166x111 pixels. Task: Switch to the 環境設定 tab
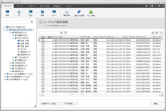tap(57, 6)
